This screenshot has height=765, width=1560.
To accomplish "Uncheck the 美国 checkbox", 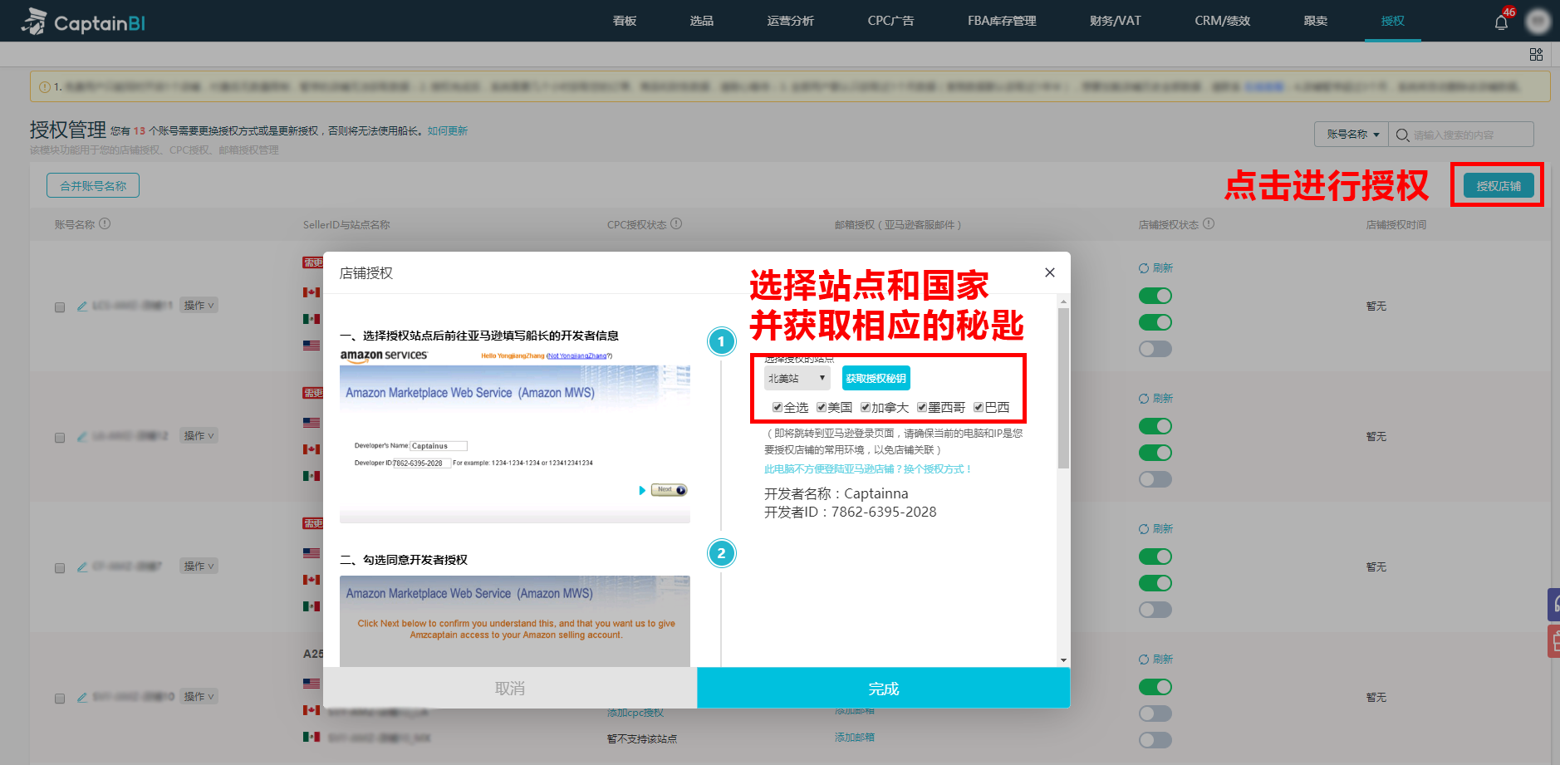I will coord(822,407).
